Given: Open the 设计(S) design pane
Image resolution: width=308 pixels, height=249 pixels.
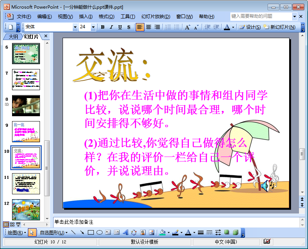Looking at the screenshot, I should 250,27.
